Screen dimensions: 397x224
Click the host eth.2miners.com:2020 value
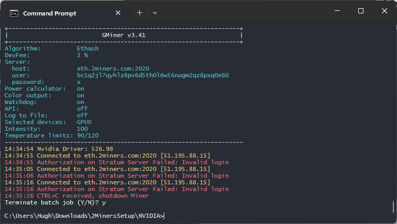coord(113,68)
